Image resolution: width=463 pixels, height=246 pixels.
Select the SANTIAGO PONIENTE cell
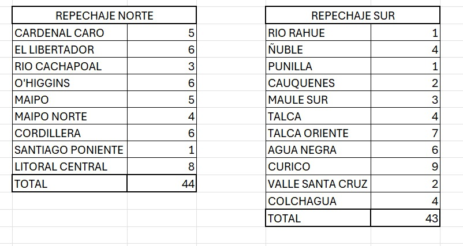(70, 149)
